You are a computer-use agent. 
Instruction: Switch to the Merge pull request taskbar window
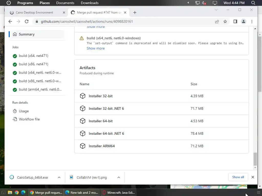click(46, 193)
